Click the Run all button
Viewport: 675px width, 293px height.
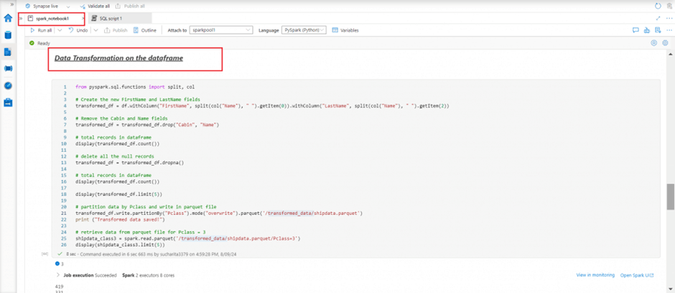point(41,30)
